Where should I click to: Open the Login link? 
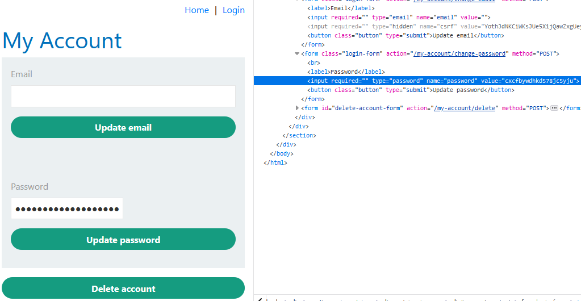pos(233,10)
